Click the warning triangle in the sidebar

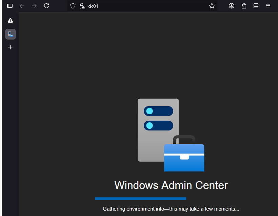click(10, 20)
